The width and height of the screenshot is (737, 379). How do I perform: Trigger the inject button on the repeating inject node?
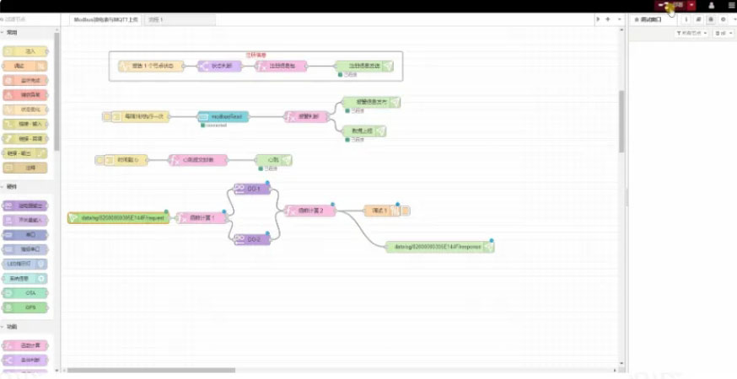tap(106, 116)
